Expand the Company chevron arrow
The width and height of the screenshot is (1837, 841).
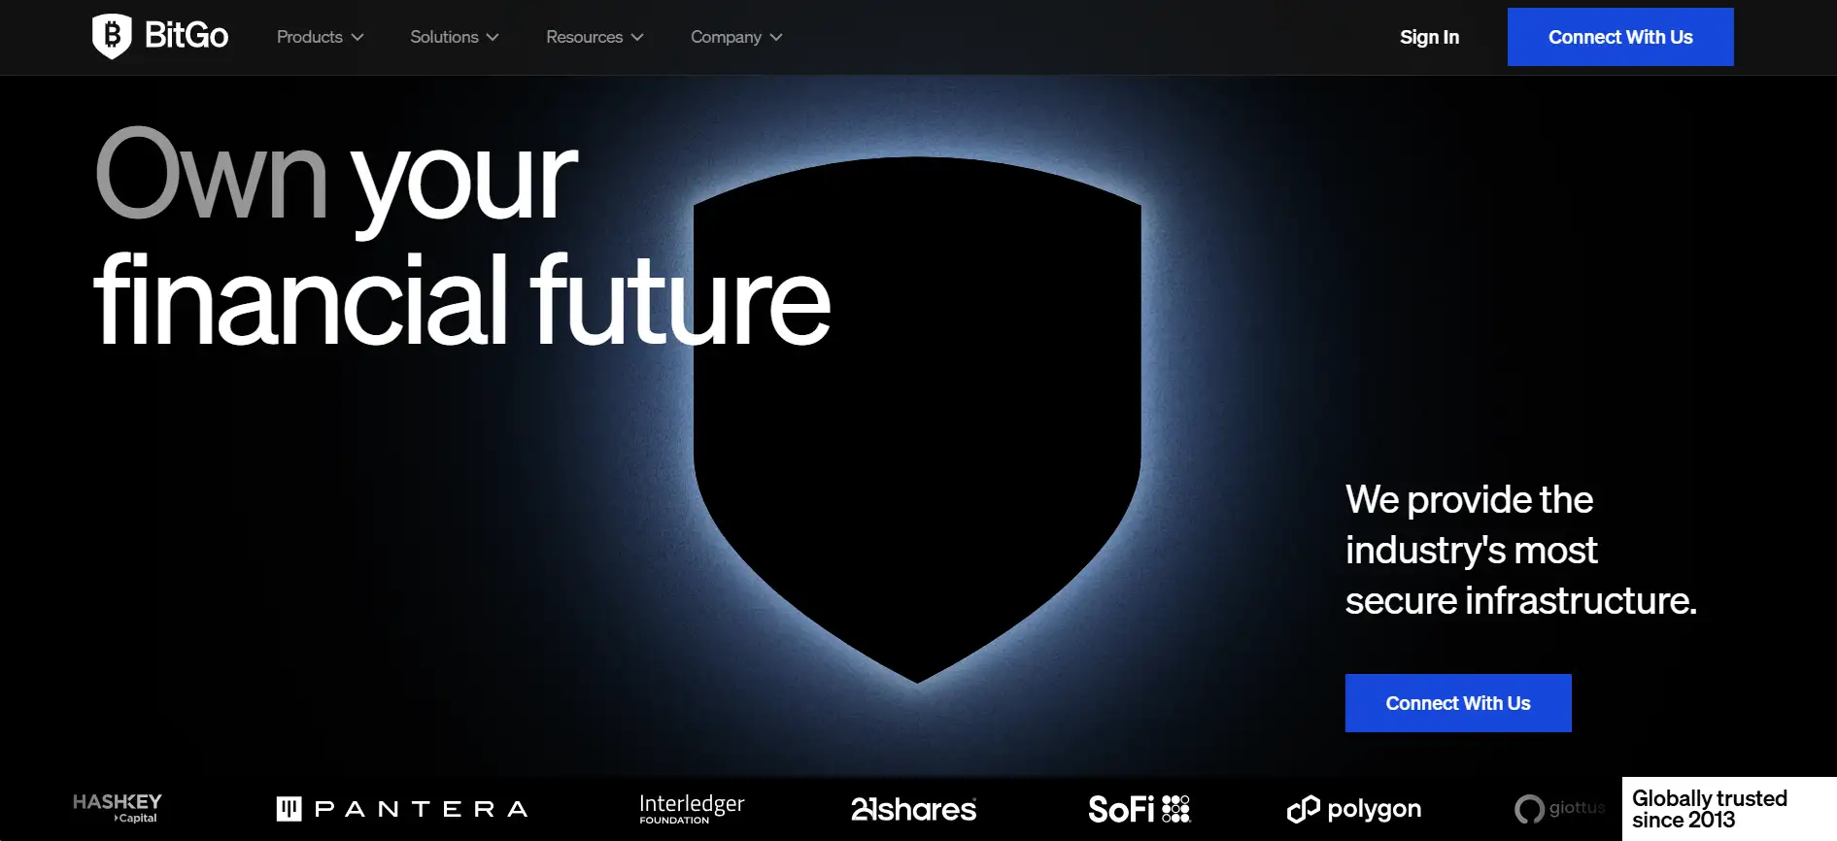[776, 38]
